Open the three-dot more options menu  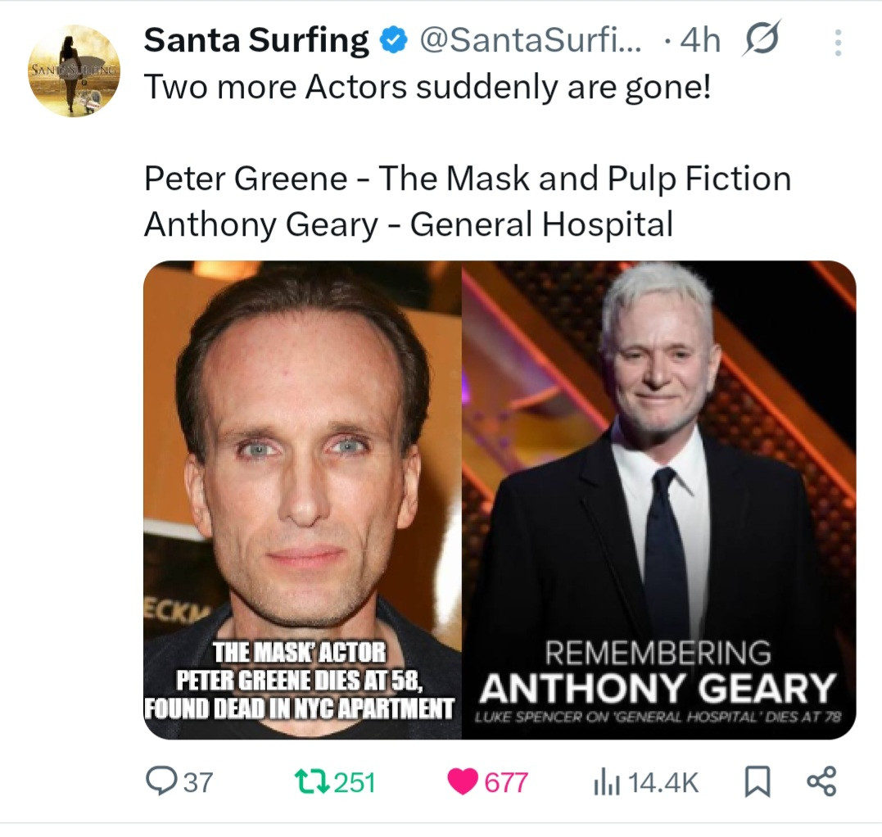pyautogui.click(x=837, y=42)
